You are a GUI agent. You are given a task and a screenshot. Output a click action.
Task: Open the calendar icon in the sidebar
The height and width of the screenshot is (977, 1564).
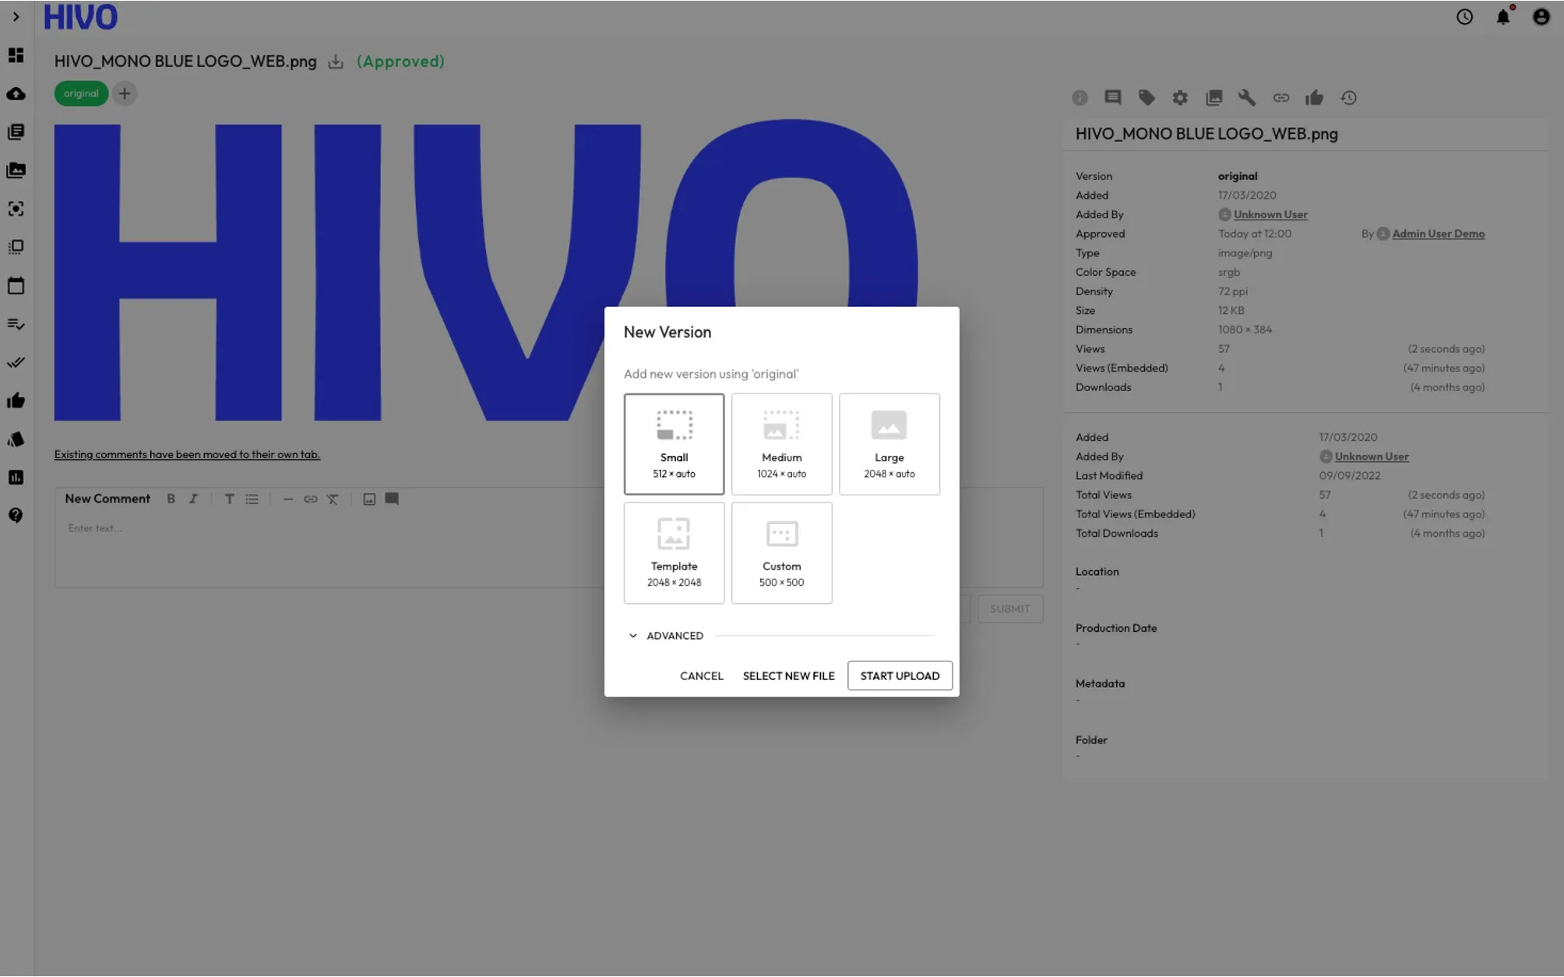16,286
